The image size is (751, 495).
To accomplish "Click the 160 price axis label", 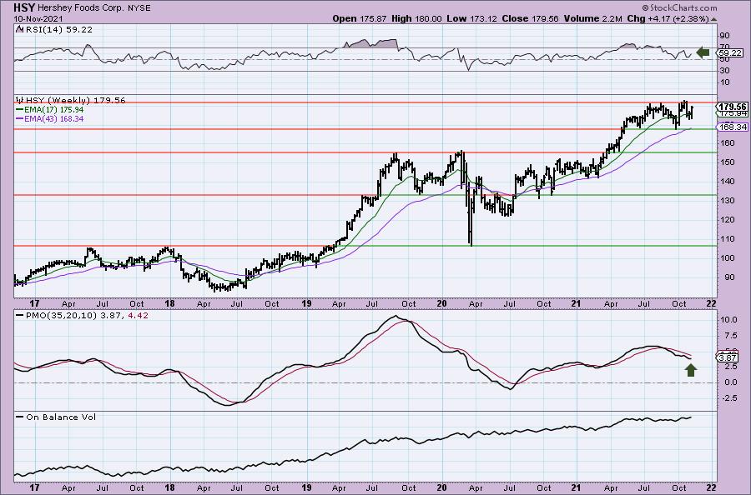I will [726, 143].
